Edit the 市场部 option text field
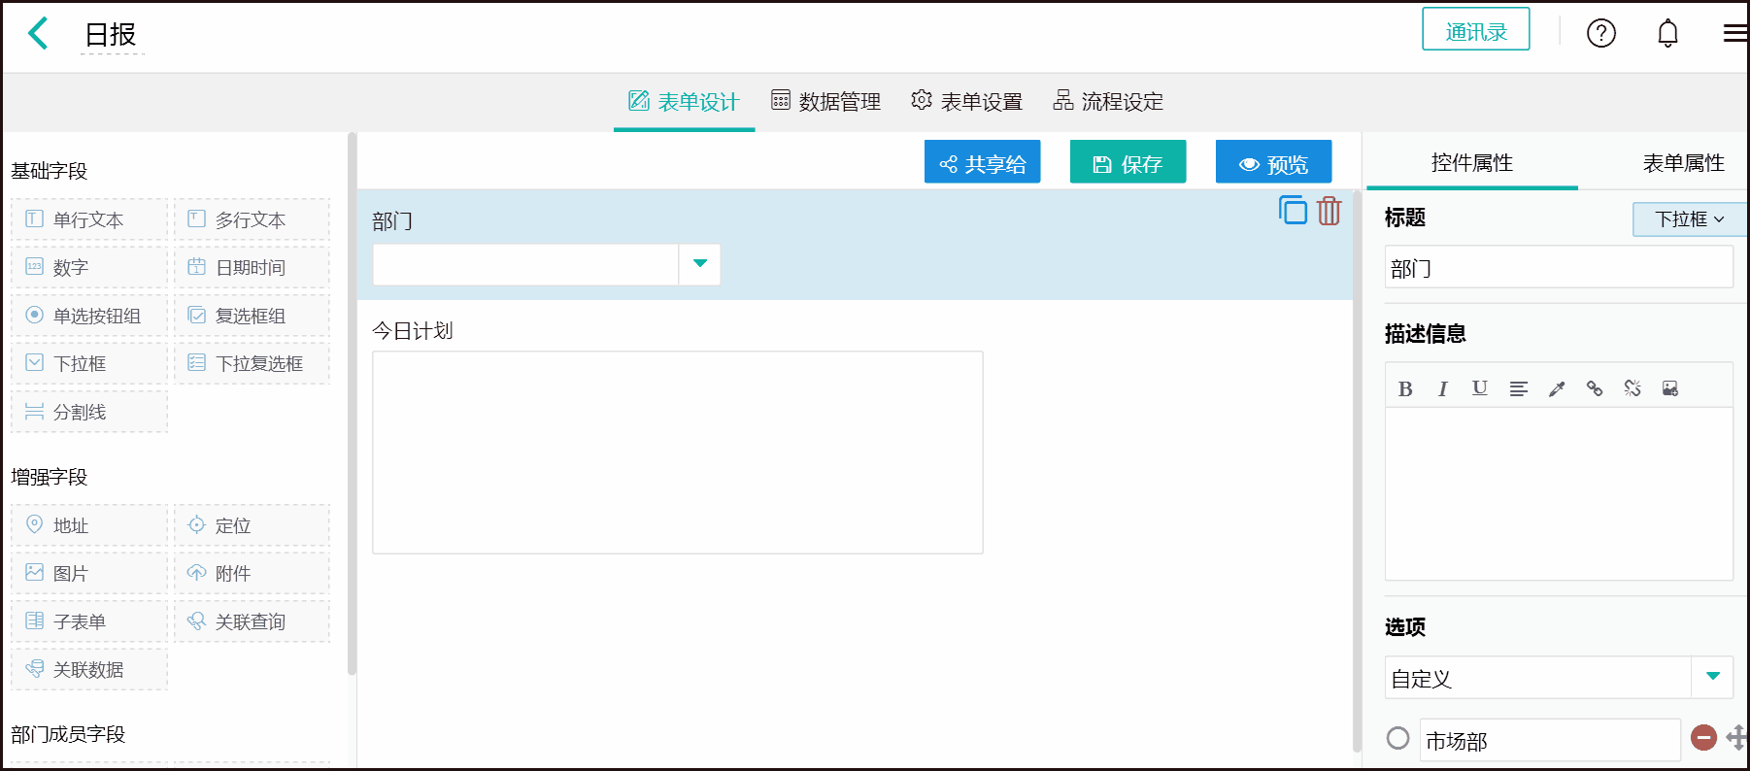 click(1550, 740)
